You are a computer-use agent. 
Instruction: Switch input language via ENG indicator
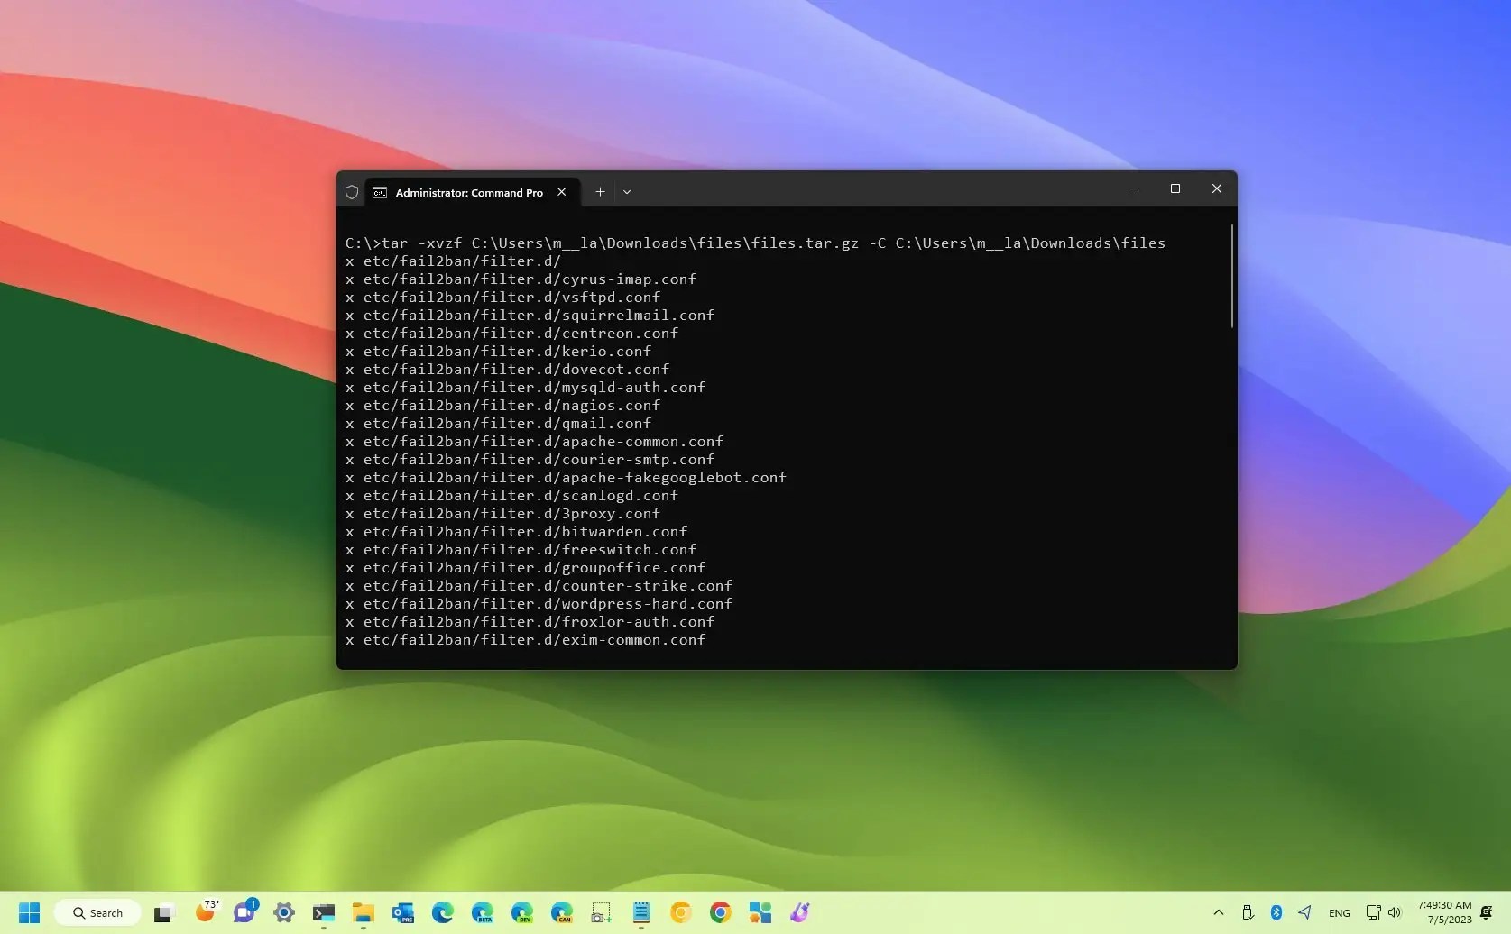pos(1340,912)
